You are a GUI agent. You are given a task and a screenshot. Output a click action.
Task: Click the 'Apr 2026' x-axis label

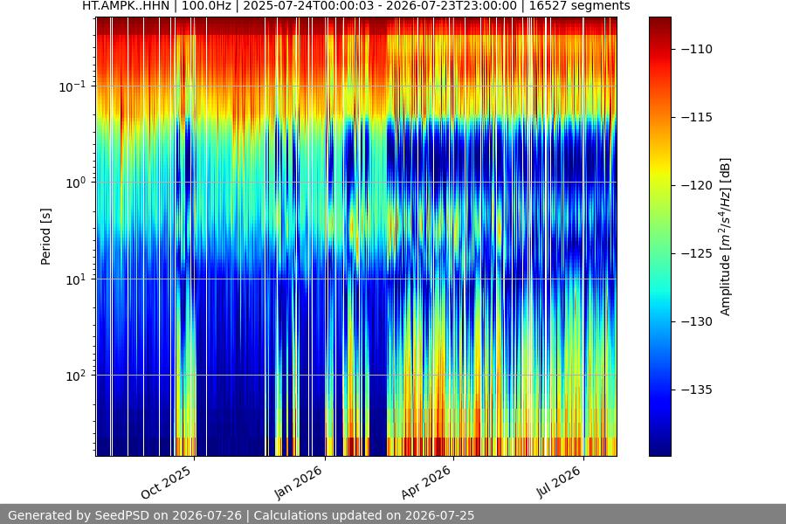(x=426, y=482)
